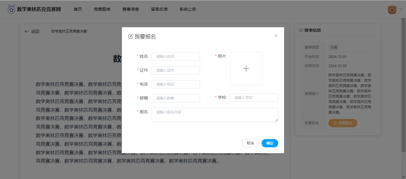The width and height of the screenshot is (406, 179).
Task: Close the 我要报名 dialog with X
Action: click(x=276, y=36)
